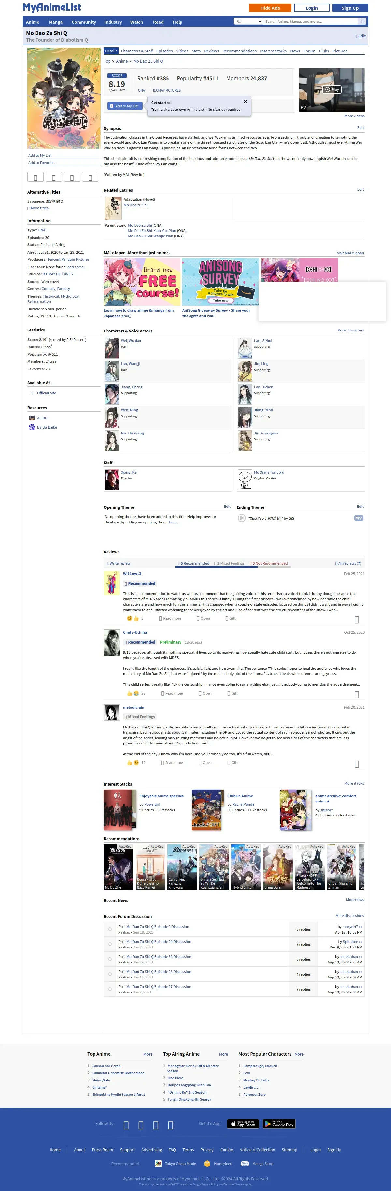This screenshot has width=391, height=1191.
Task: Filter reviews by 2 Mixed Feelings
Action: 229,563
